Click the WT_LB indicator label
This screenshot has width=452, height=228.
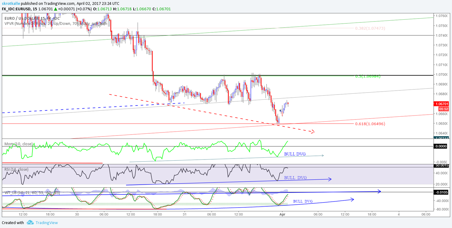32,193
